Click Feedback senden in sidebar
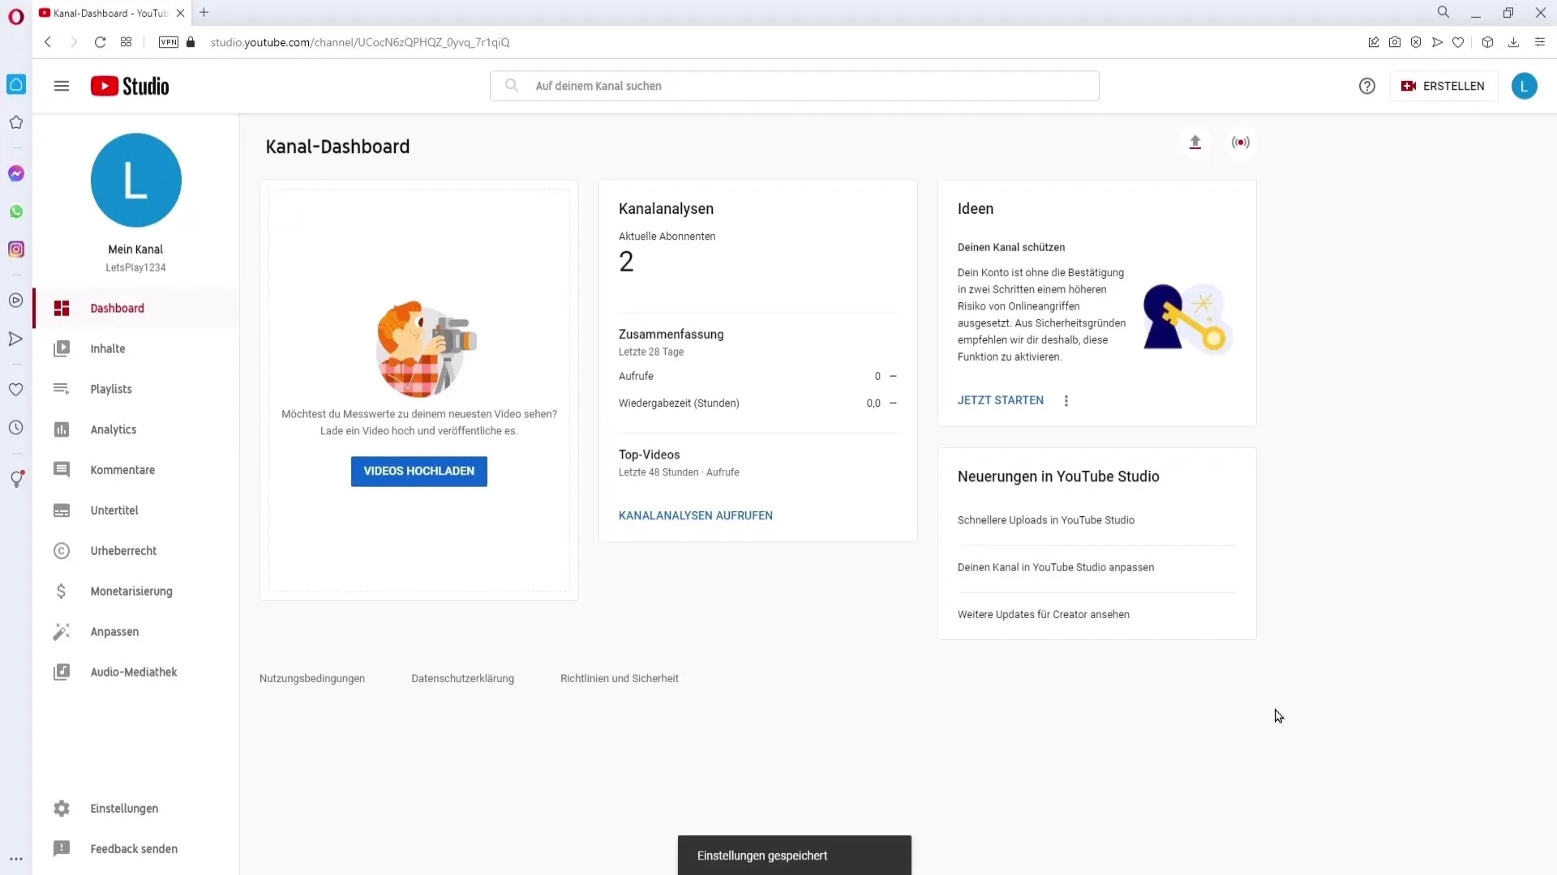 [134, 848]
